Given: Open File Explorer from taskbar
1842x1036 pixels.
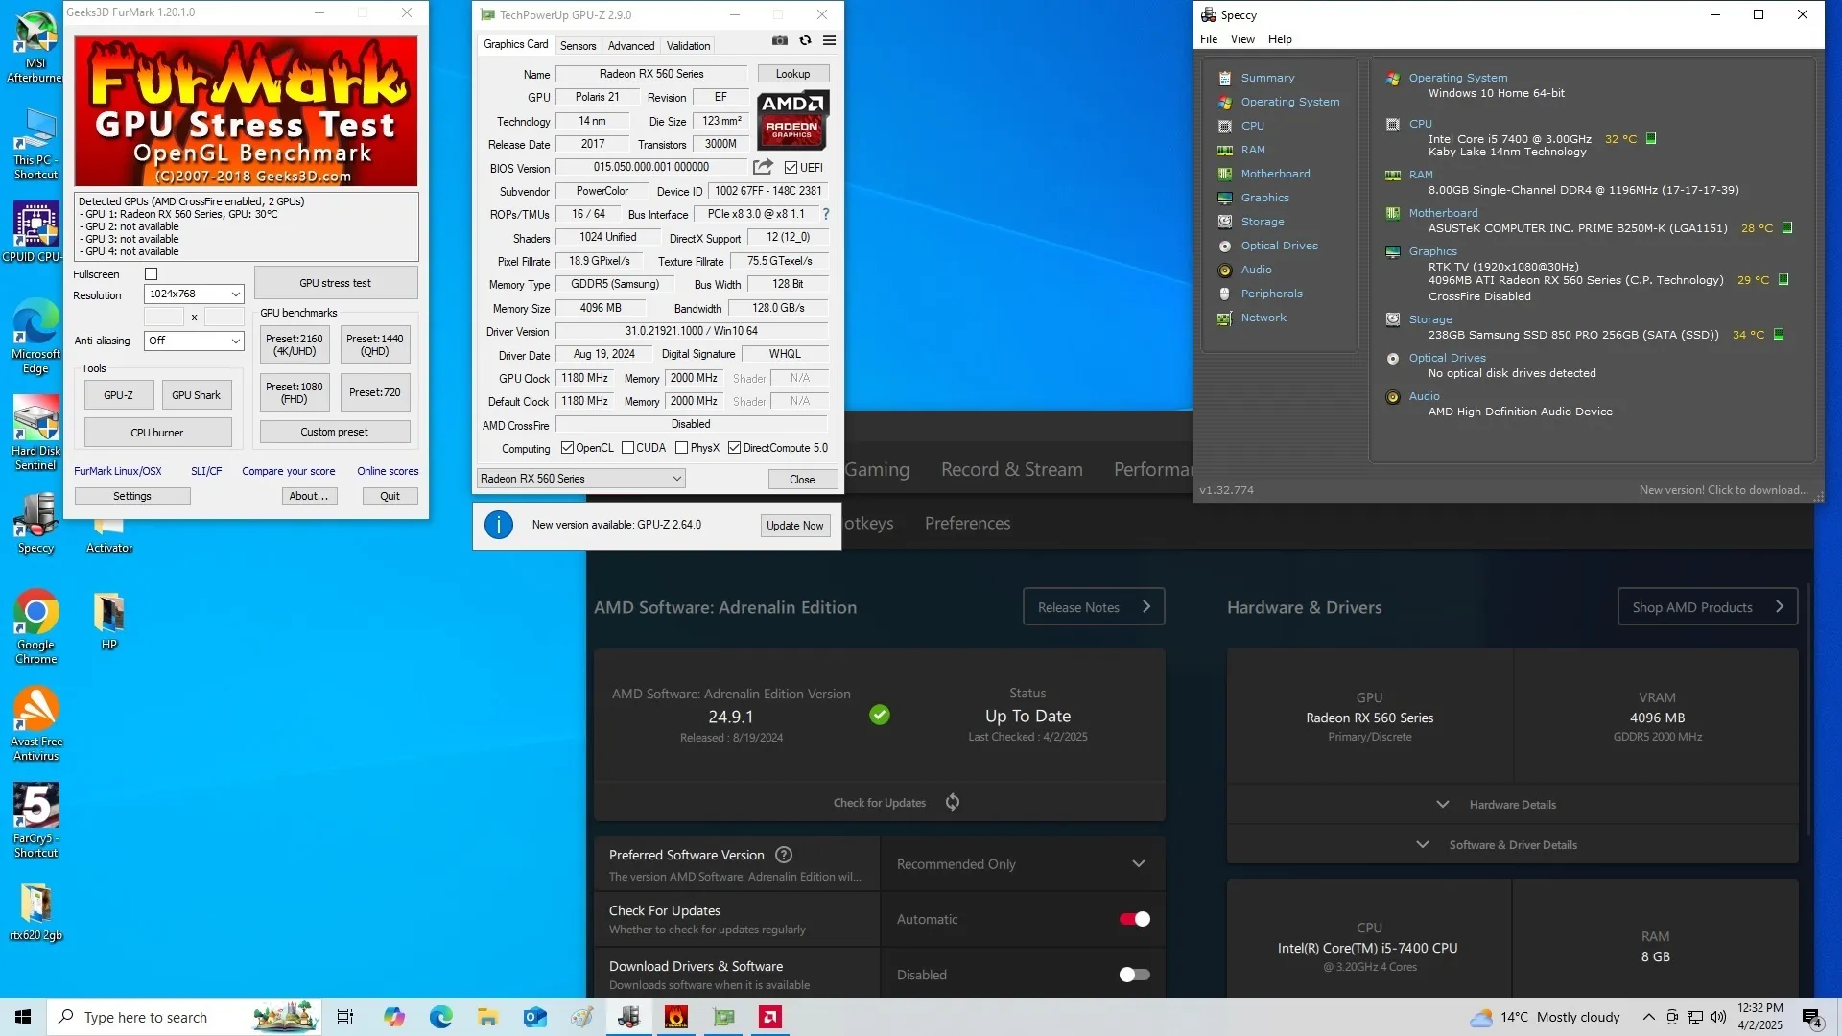Looking at the screenshot, I should tap(487, 1017).
